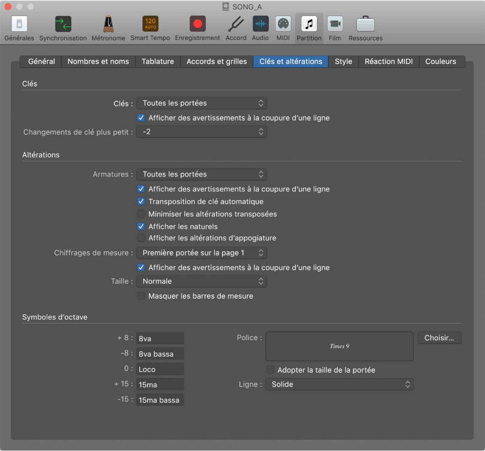The width and height of the screenshot is (485, 451).
Task: Open the MIDI settings icon
Action: pos(283,24)
